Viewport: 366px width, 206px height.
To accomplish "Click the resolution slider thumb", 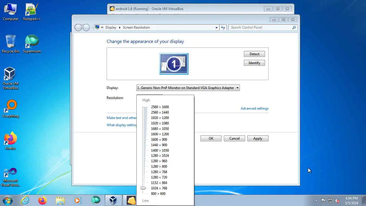I will coord(143,188).
